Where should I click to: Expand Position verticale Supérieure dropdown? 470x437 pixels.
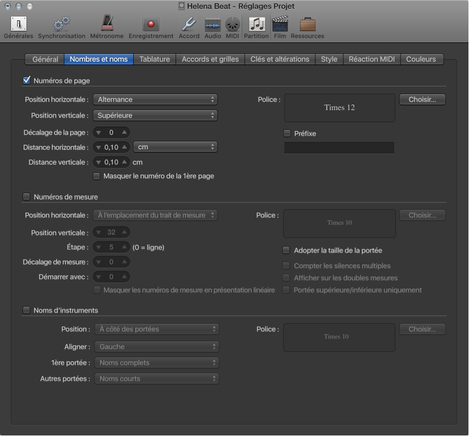(x=155, y=116)
